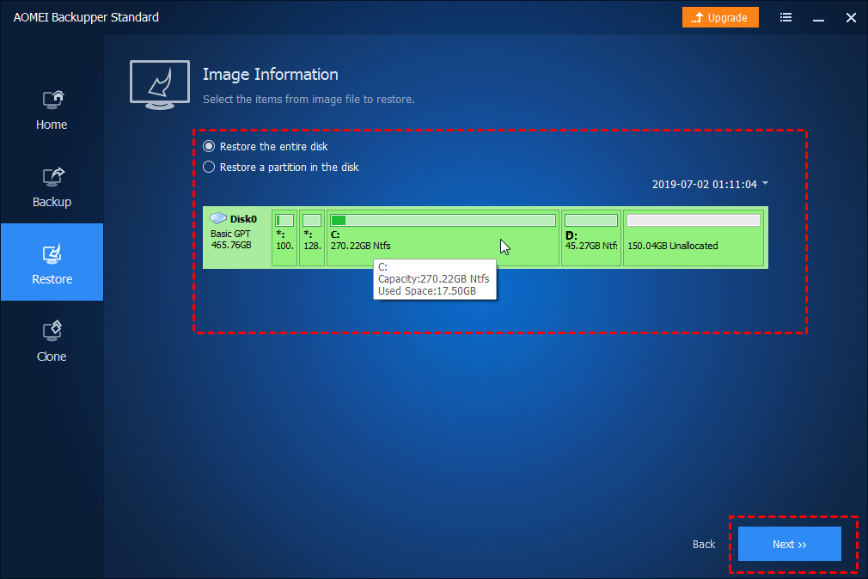Select Restore a partition in the disk
The image size is (868, 579).
(x=281, y=168)
